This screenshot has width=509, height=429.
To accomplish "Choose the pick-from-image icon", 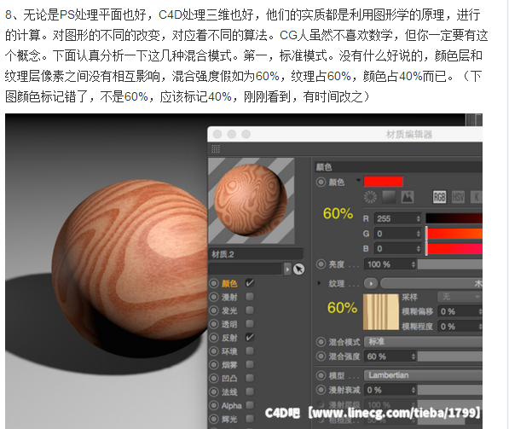I will point(407,197).
